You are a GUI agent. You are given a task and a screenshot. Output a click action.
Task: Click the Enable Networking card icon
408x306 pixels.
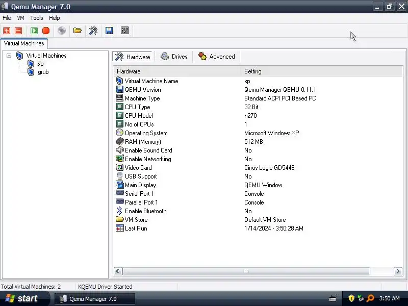tap(119, 159)
